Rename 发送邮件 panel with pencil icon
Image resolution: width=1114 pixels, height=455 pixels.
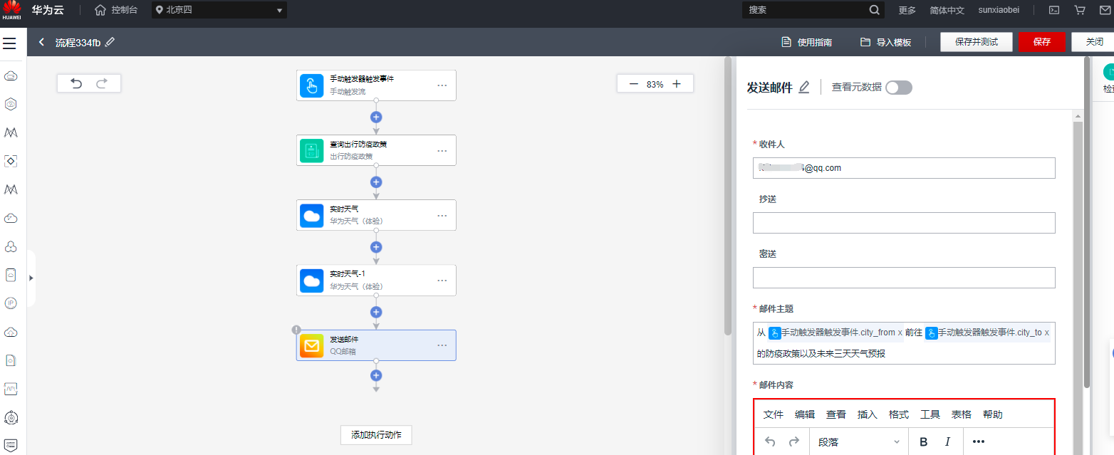click(x=804, y=88)
